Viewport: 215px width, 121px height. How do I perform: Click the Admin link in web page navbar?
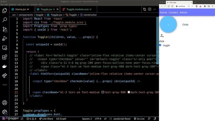pyautogui.click(x=183, y=12)
